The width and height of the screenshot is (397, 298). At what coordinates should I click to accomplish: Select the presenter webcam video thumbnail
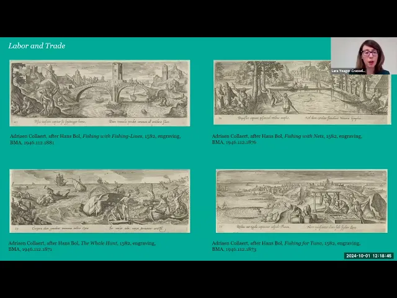click(364, 56)
